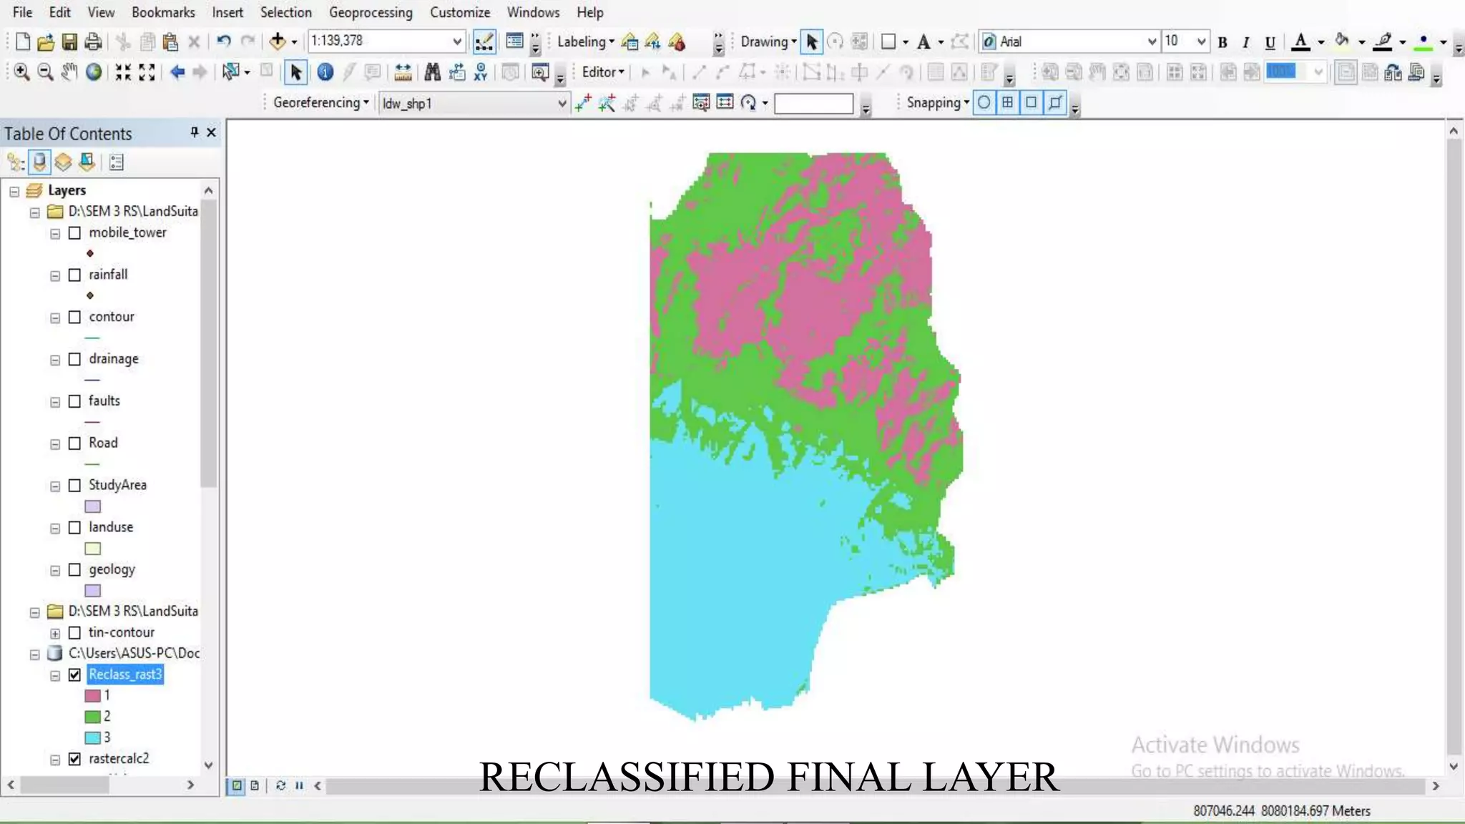Close the Table Of Contents panel
The height and width of the screenshot is (824, 1465).
click(211, 132)
